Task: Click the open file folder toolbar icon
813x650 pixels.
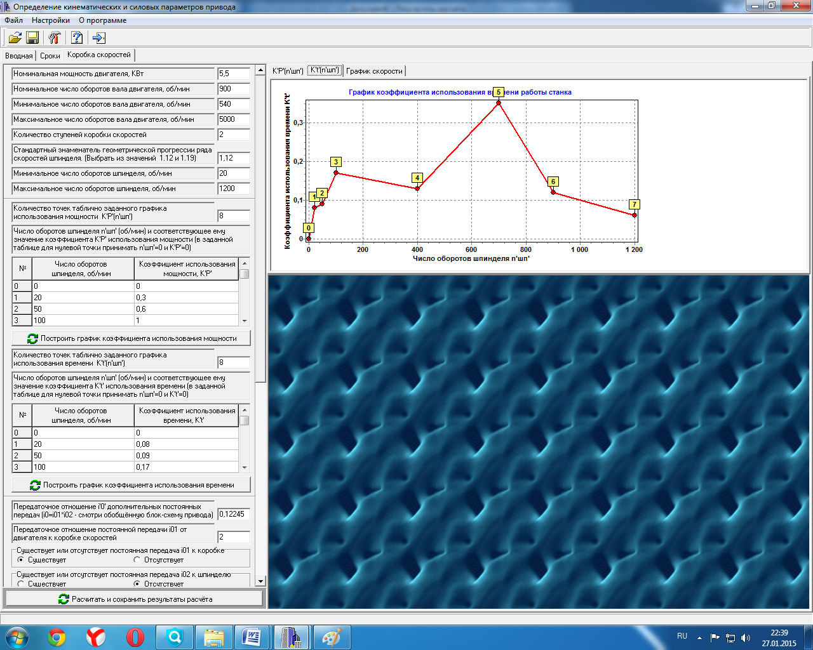Action: pos(15,38)
